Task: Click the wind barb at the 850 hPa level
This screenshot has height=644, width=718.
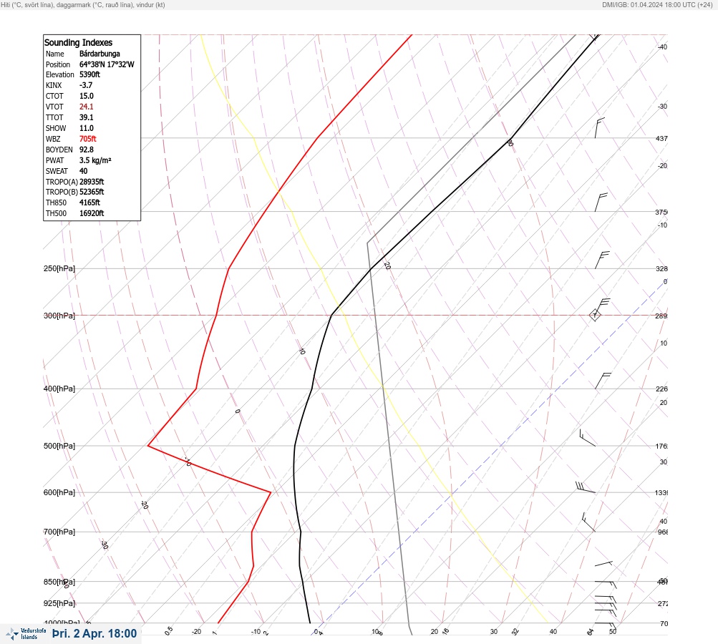Action: 606,584
